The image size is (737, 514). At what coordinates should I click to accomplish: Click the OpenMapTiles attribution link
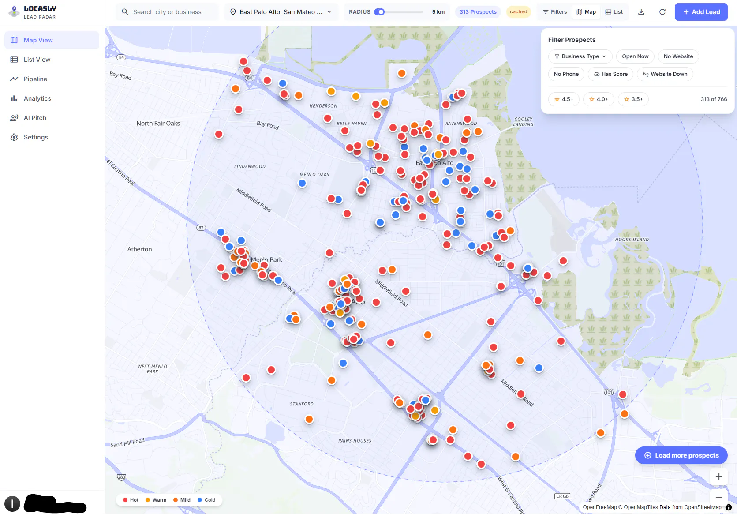coord(641,507)
